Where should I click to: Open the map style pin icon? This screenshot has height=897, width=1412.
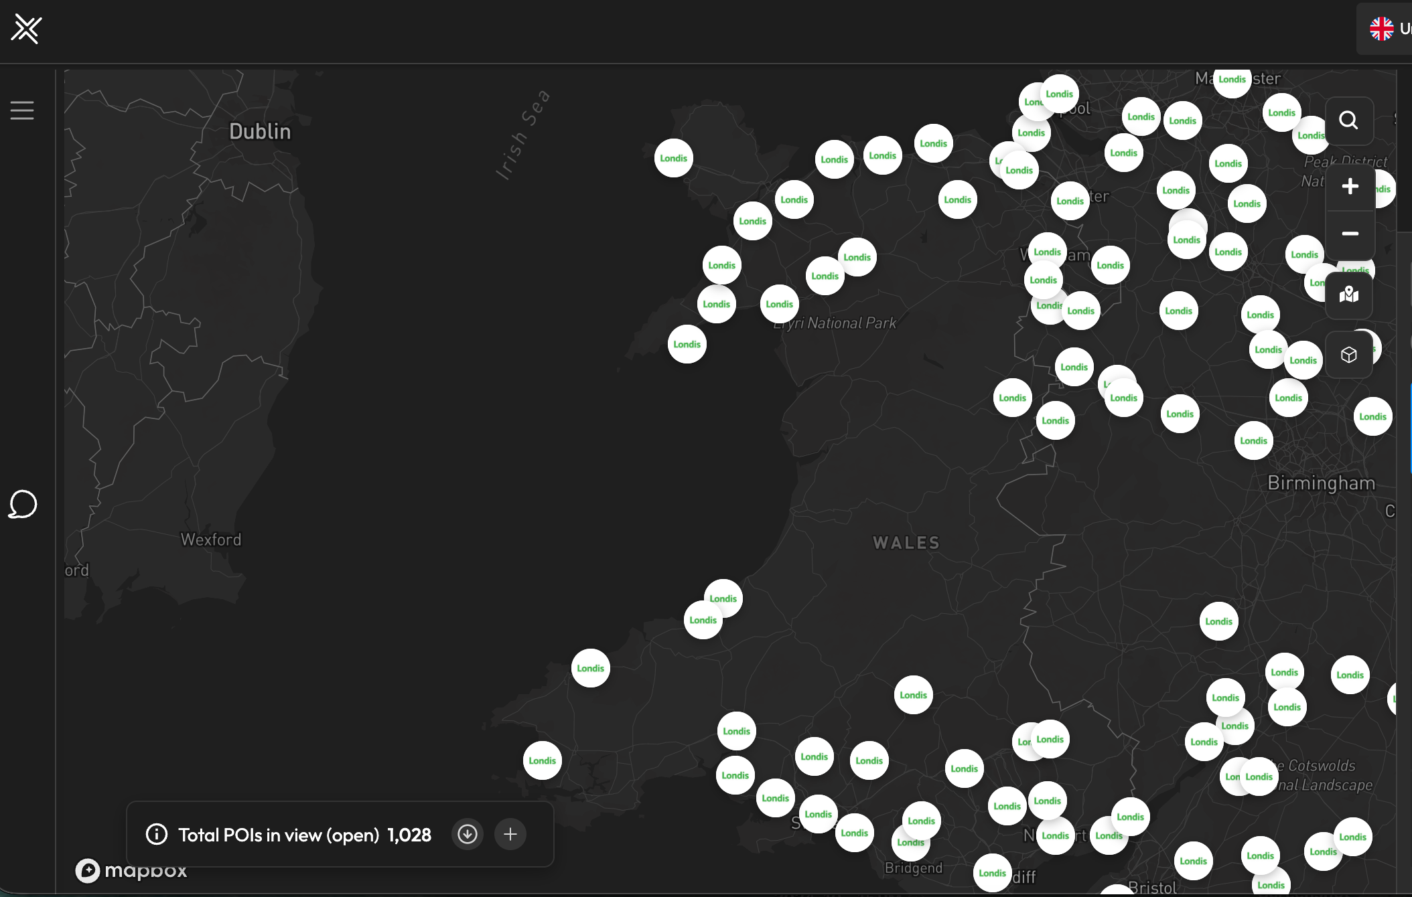tap(1348, 295)
